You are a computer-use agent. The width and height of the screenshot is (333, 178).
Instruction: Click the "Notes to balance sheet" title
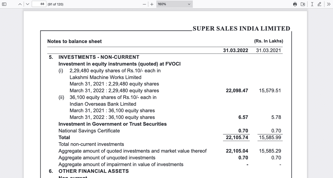(x=74, y=41)
